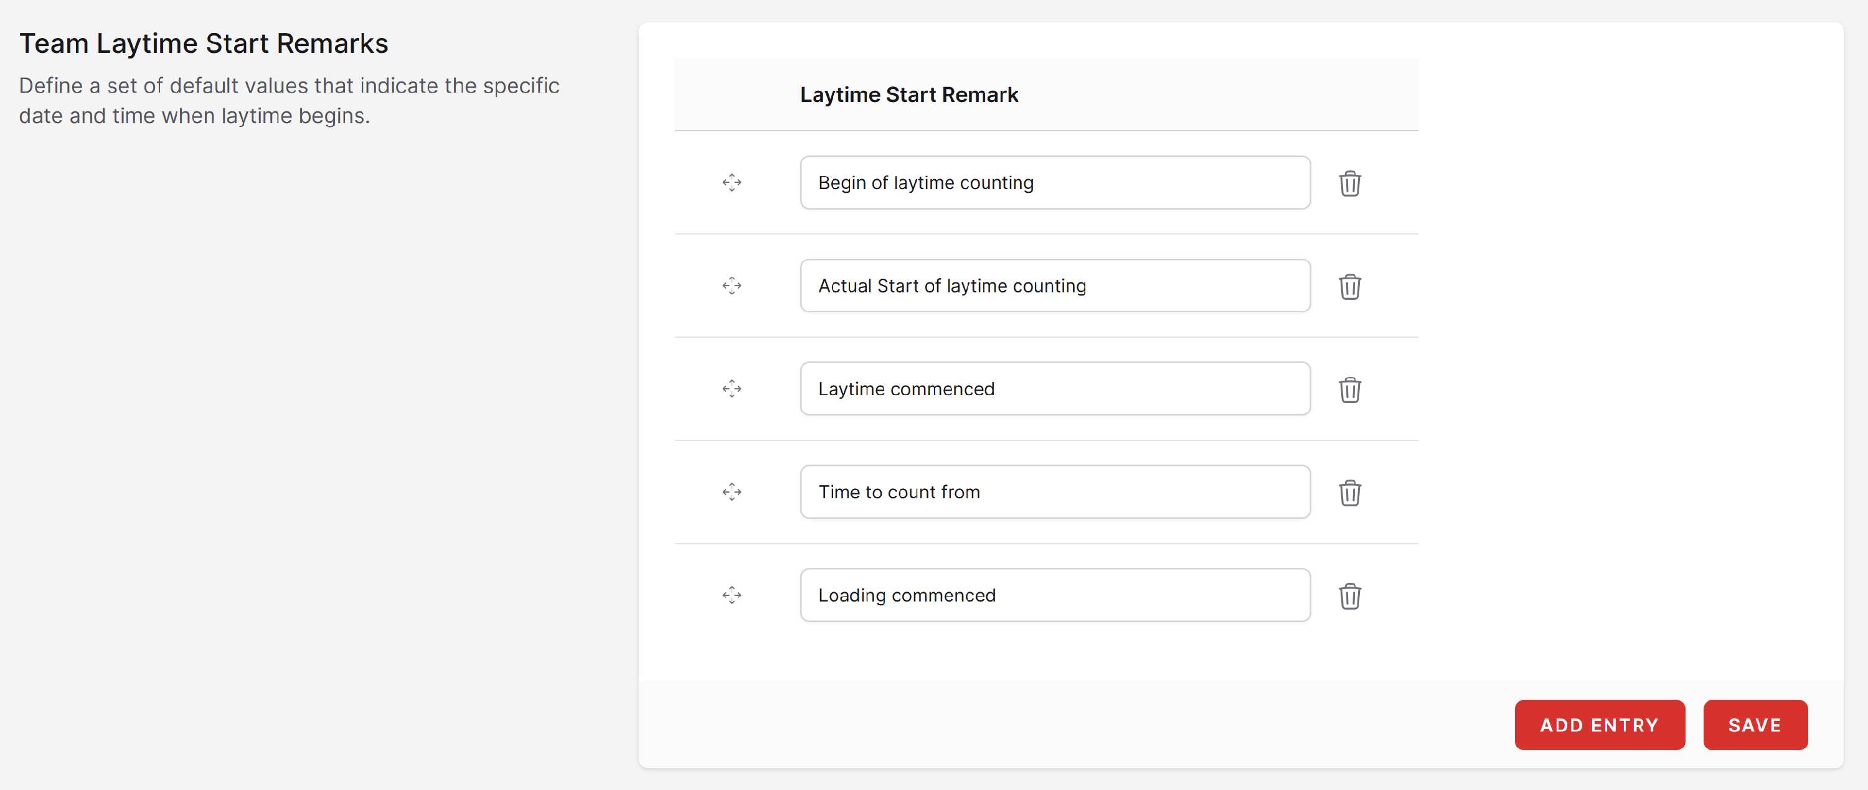The image size is (1868, 790).
Task: Delete the 'Begin of laytime counting' entry
Action: tap(1349, 184)
